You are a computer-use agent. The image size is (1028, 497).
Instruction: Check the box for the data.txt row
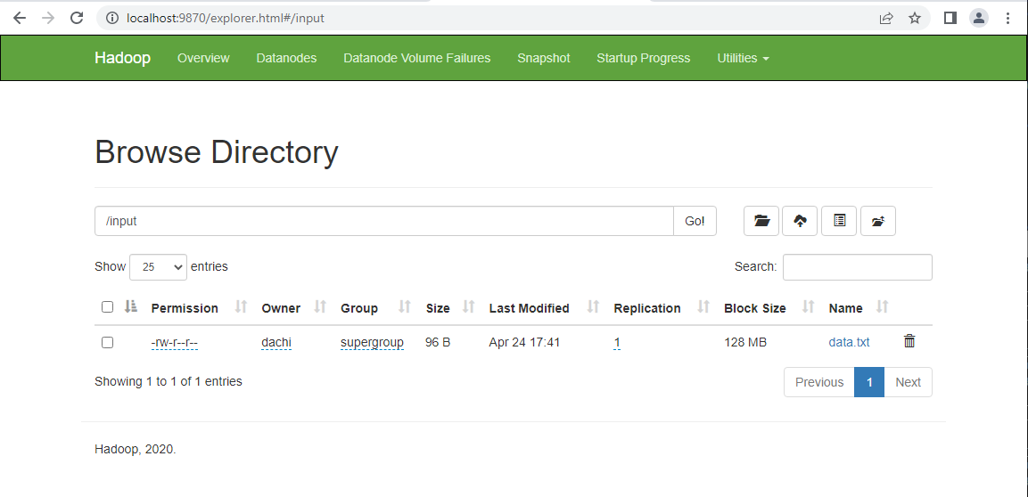108,342
